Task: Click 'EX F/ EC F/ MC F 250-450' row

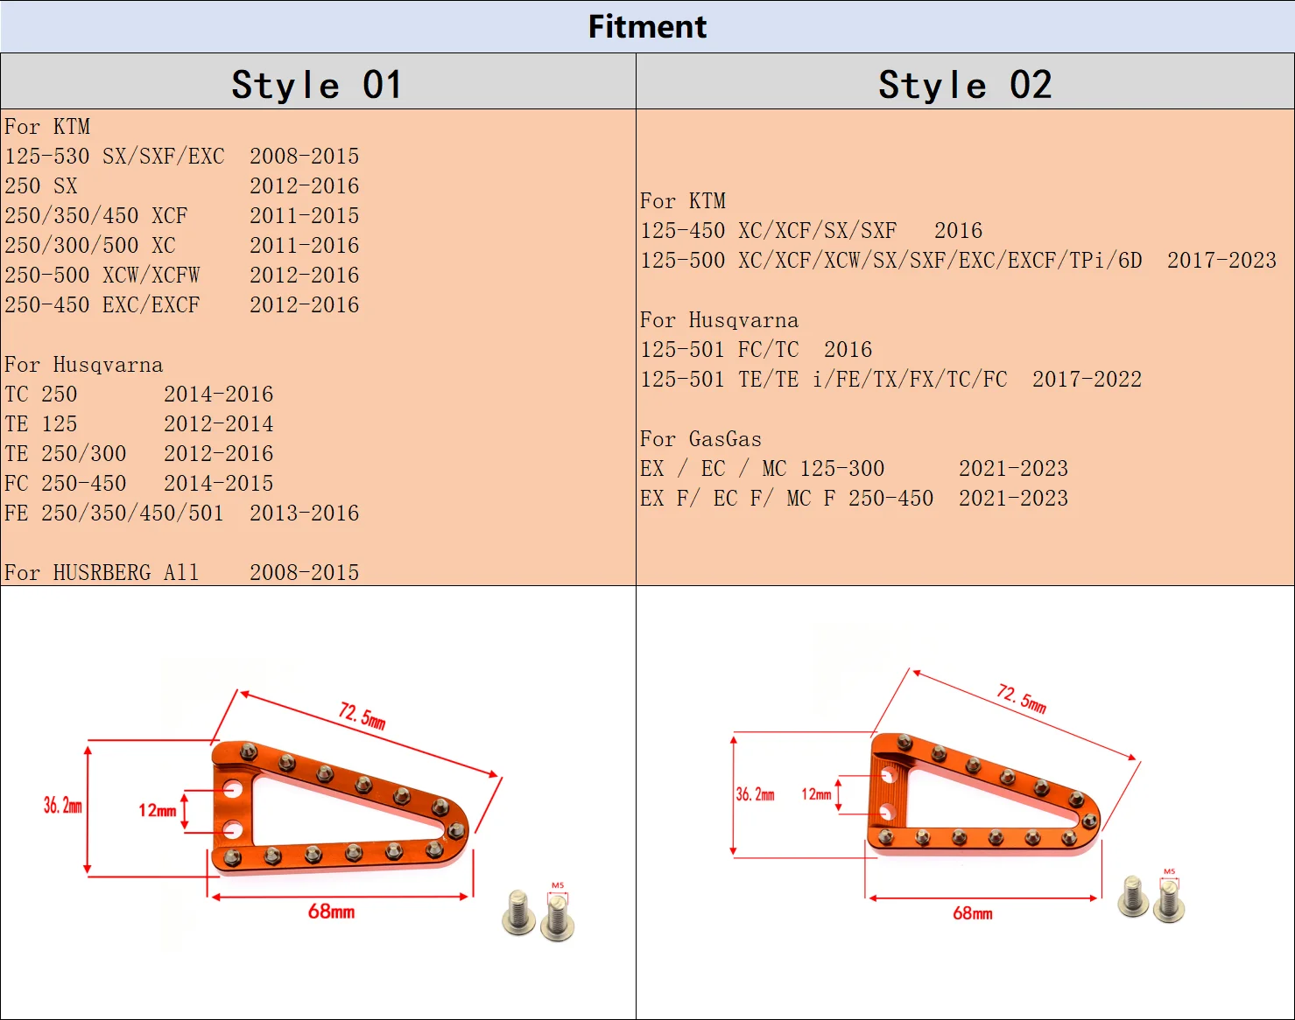Action: pyautogui.click(x=855, y=499)
